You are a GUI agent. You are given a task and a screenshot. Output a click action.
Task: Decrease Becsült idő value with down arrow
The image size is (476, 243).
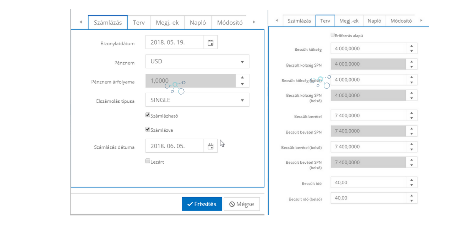click(x=411, y=185)
